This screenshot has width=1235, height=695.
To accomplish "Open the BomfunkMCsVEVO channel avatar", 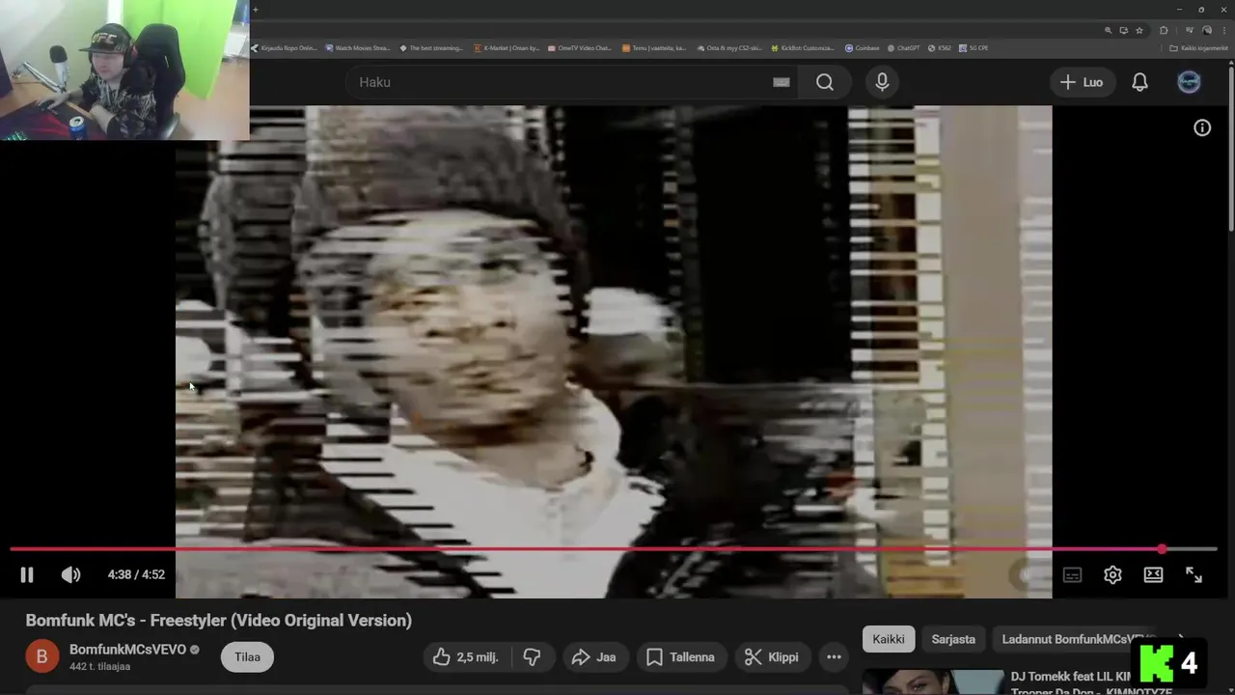I will [x=41, y=657].
